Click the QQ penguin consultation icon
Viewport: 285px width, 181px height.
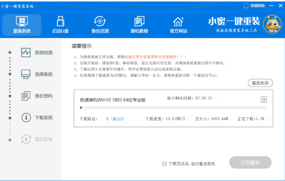point(246,5)
